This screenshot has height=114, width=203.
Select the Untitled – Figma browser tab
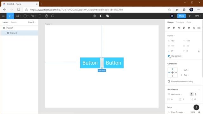tap(20, 4)
